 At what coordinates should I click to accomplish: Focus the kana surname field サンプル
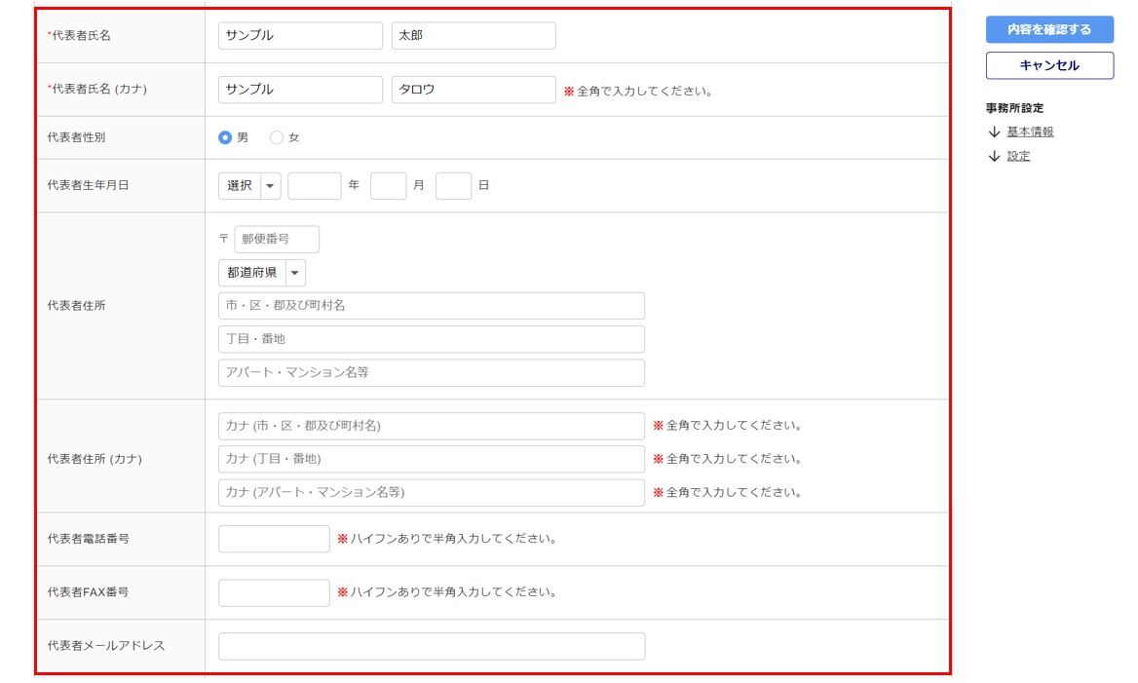pos(300,90)
